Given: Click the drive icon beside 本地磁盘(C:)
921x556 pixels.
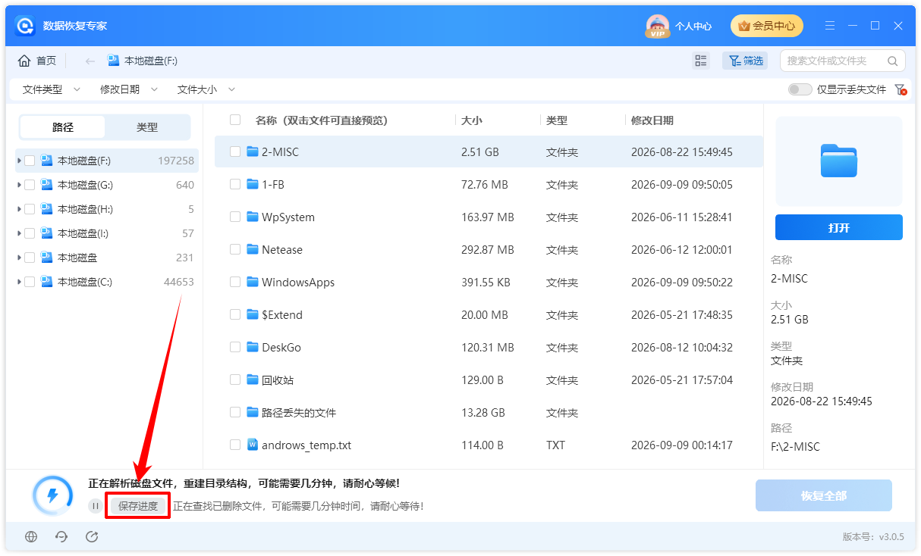Looking at the screenshot, I should point(47,282).
